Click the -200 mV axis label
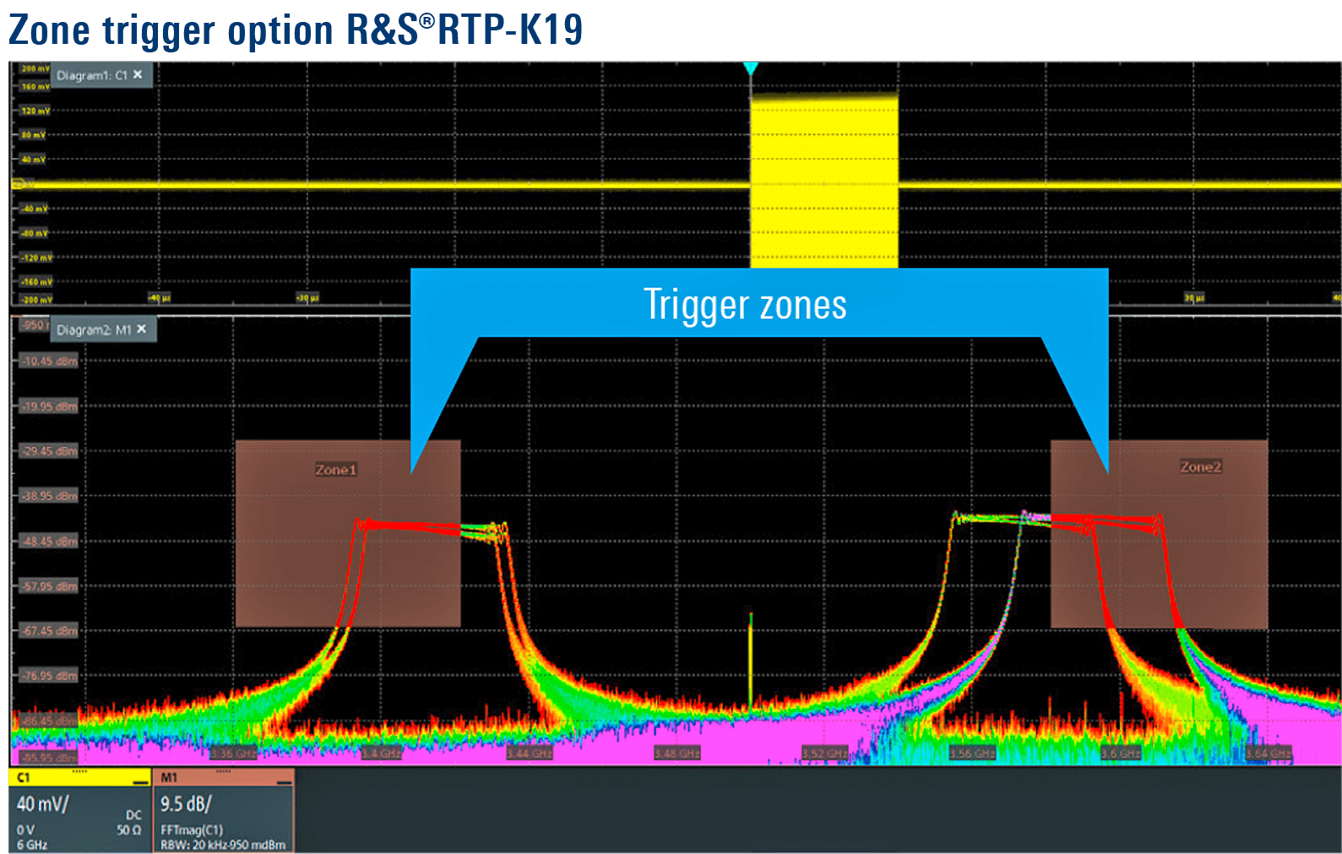1342x854 pixels. pyautogui.click(x=35, y=300)
